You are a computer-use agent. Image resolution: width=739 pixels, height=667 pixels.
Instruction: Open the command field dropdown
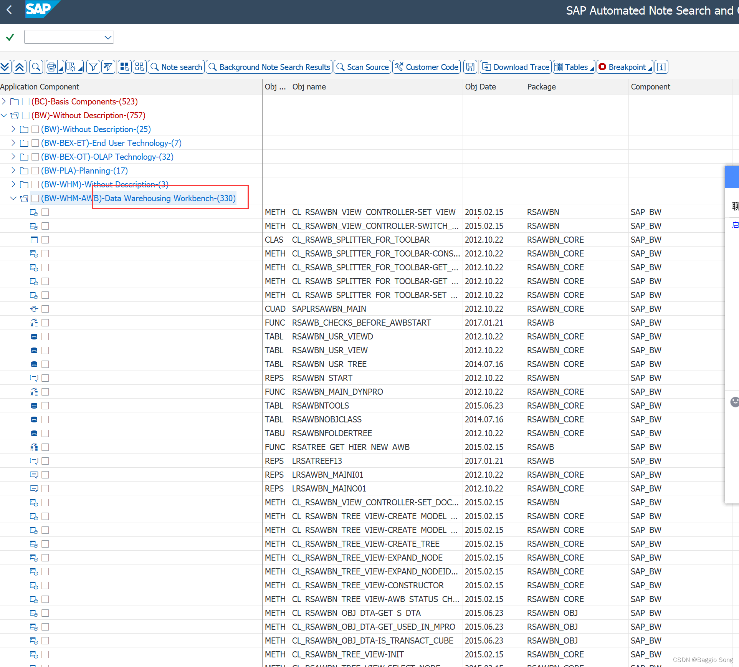108,37
